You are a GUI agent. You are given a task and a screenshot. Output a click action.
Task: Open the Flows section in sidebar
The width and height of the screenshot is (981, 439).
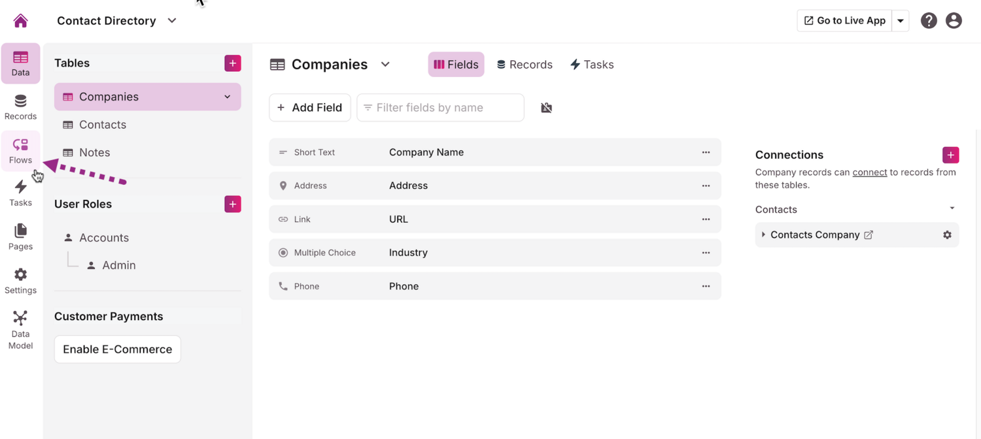(x=20, y=150)
